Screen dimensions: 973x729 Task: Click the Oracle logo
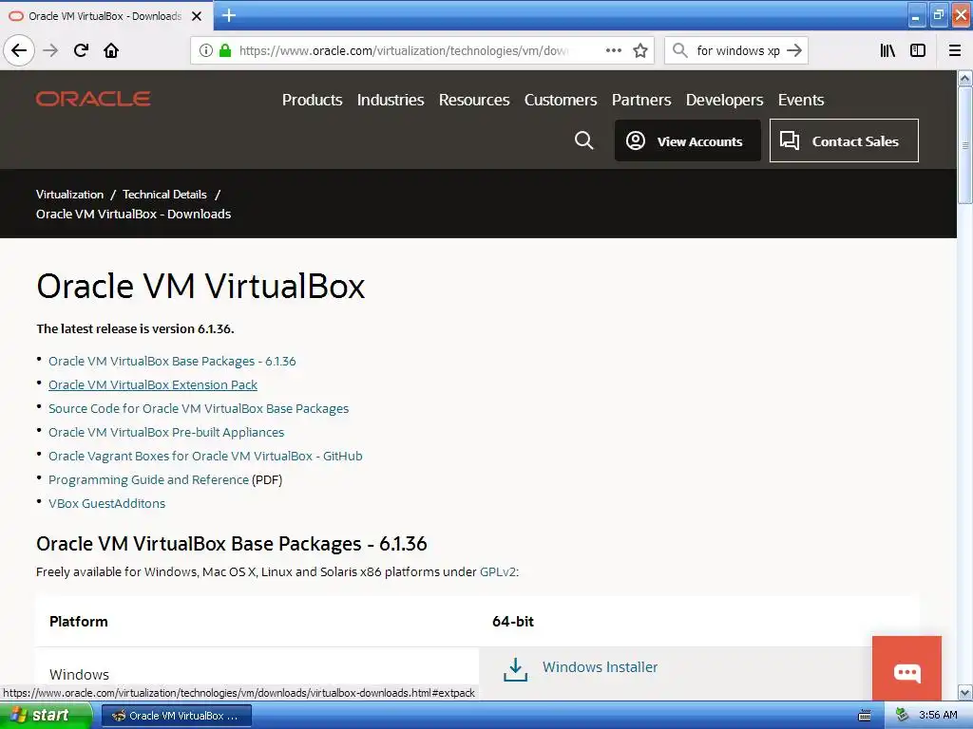point(93,99)
